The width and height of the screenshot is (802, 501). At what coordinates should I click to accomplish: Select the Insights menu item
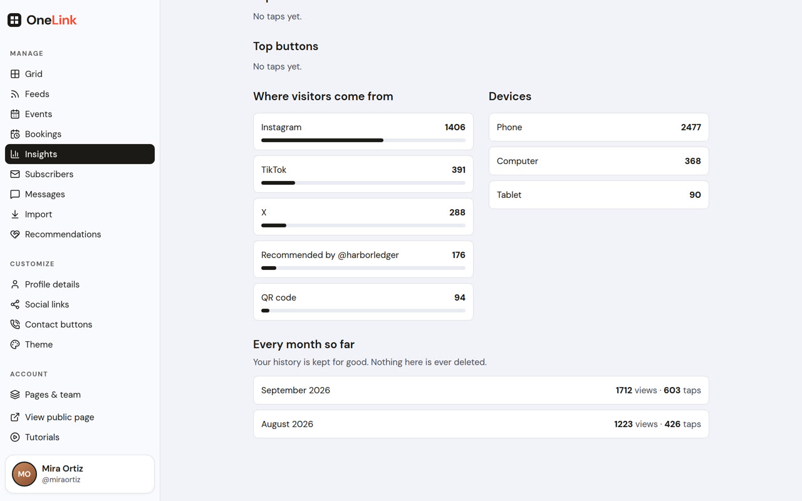coord(80,154)
